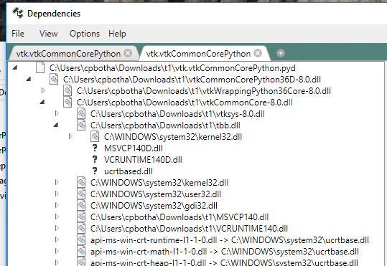Select the t1\MSVCP140.dll entry
This screenshot has height=266, width=387.
(179, 217)
